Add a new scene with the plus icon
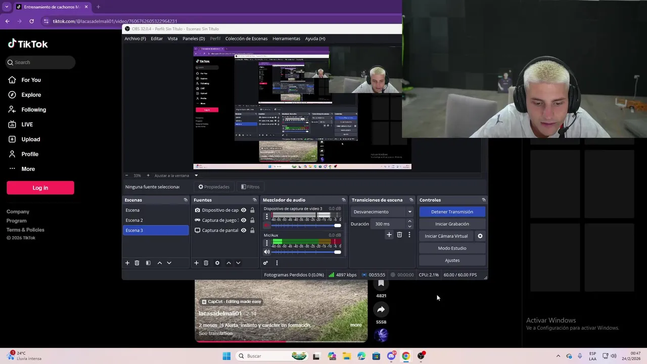647x364 pixels. point(127,263)
